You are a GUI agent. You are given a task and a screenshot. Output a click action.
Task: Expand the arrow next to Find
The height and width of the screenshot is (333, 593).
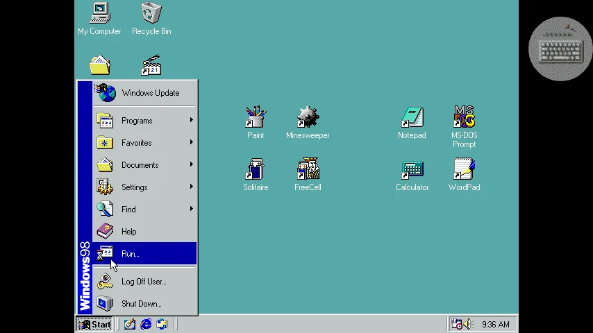click(x=192, y=209)
